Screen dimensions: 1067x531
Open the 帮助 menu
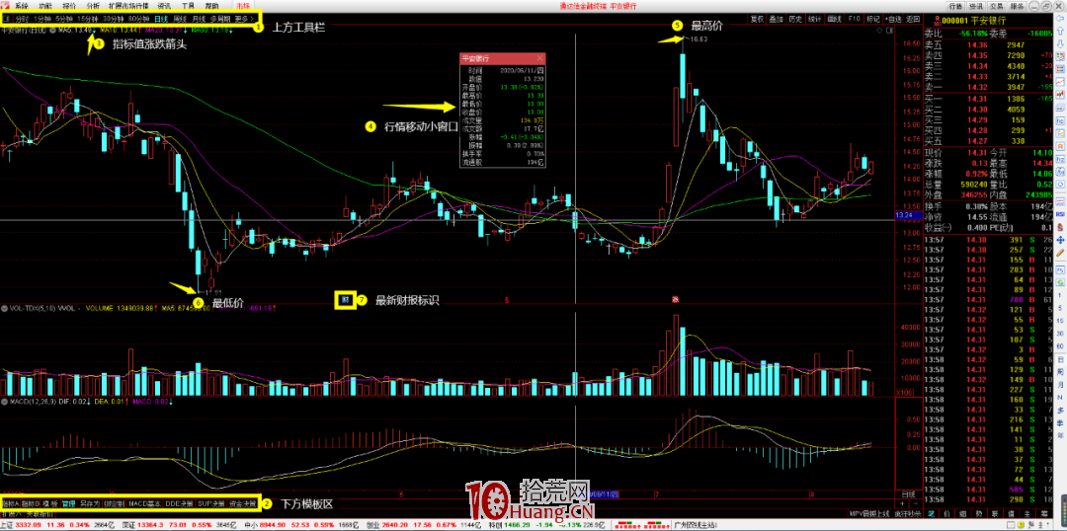tap(211, 6)
